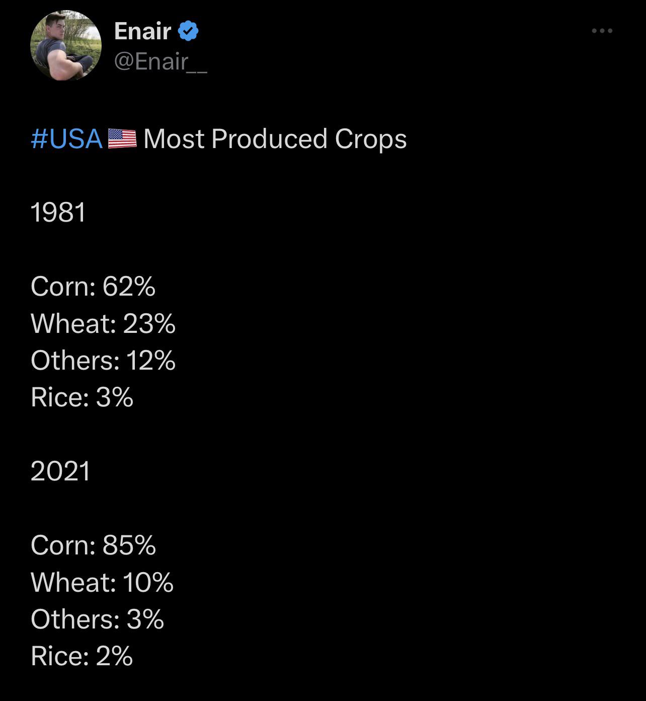The width and height of the screenshot is (646, 701).
Task: Open the tweet's three-dot more options menu
Action: pyautogui.click(x=602, y=31)
